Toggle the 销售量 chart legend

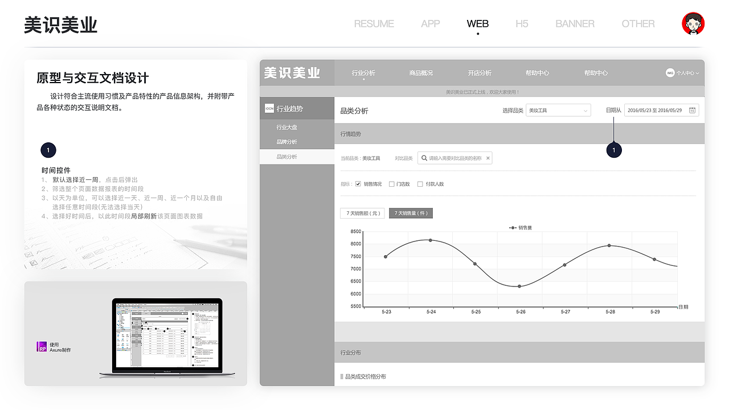click(x=521, y=228)
